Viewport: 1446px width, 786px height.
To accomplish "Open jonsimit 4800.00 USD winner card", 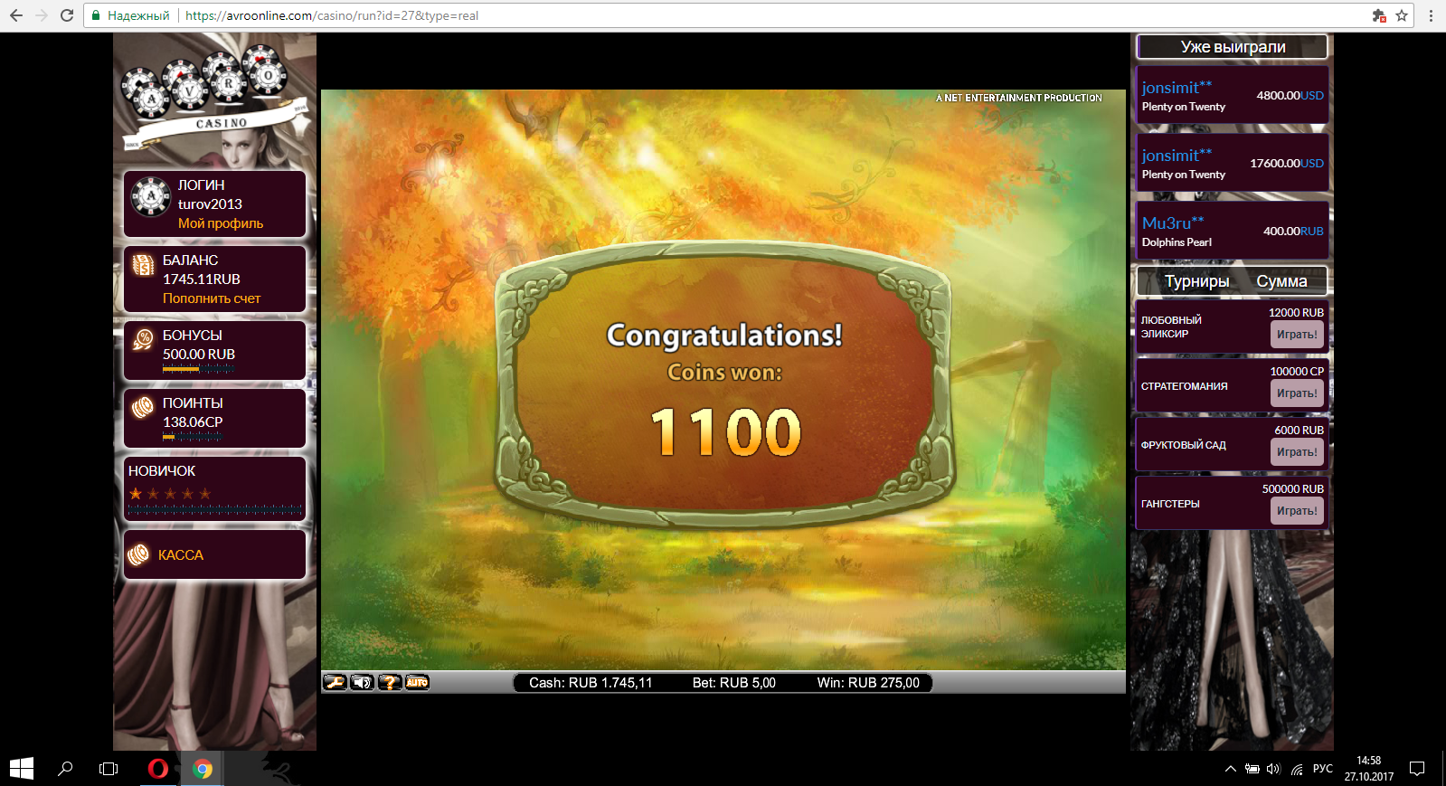I will (x=1233, y=95).
